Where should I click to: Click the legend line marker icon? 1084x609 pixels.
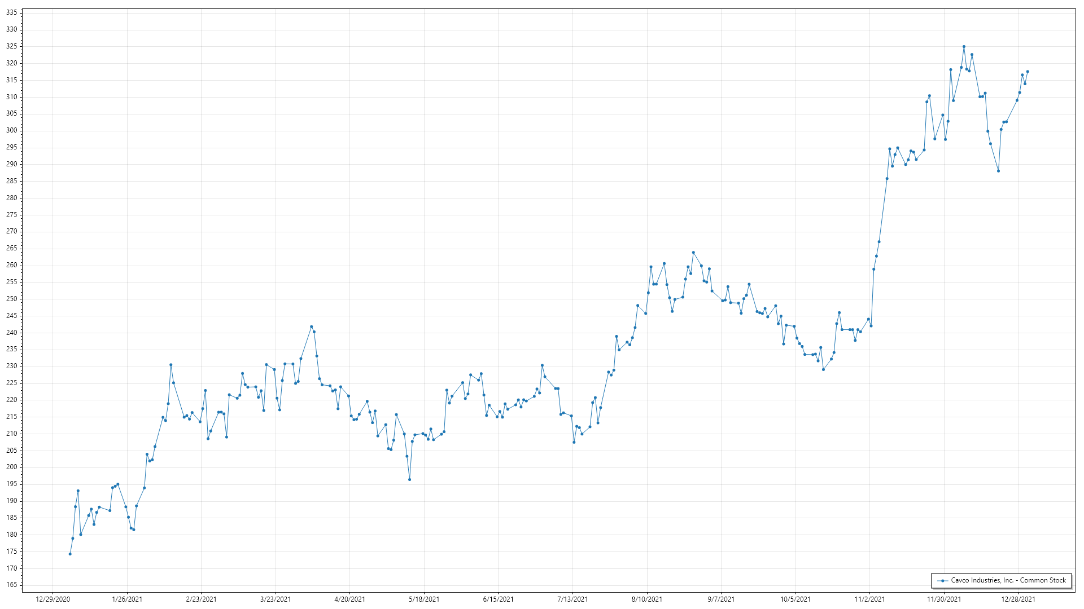coord(942,580)
